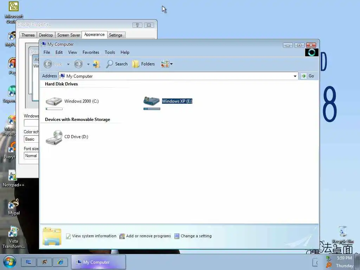
Task: Select the Mypal desktop shortcut
Action: pyautogui.click(x=14, y=207)
